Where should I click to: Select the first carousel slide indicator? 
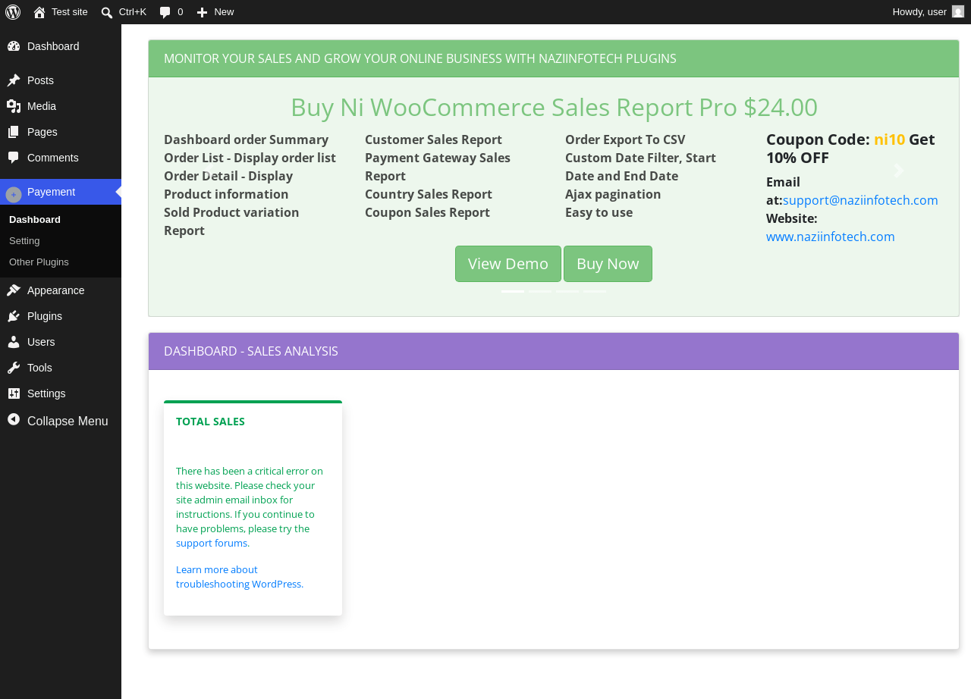[x=513, y=291]
